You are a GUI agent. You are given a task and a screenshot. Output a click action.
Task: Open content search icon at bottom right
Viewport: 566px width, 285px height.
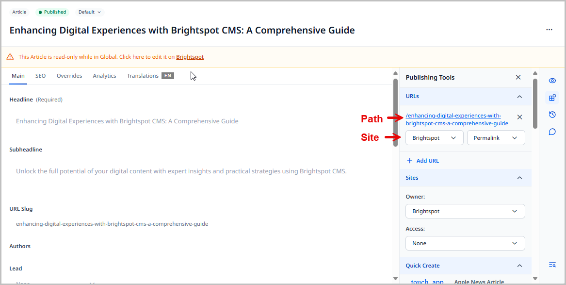pos(552,265)
